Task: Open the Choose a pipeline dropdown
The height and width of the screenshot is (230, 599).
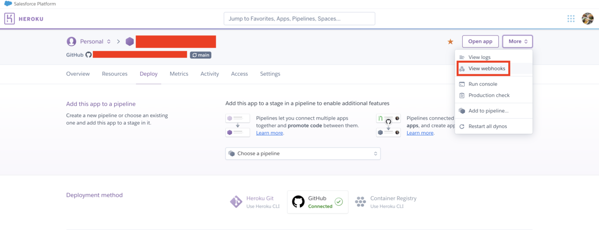Action: pyautogui.click(x=303, y=154)
